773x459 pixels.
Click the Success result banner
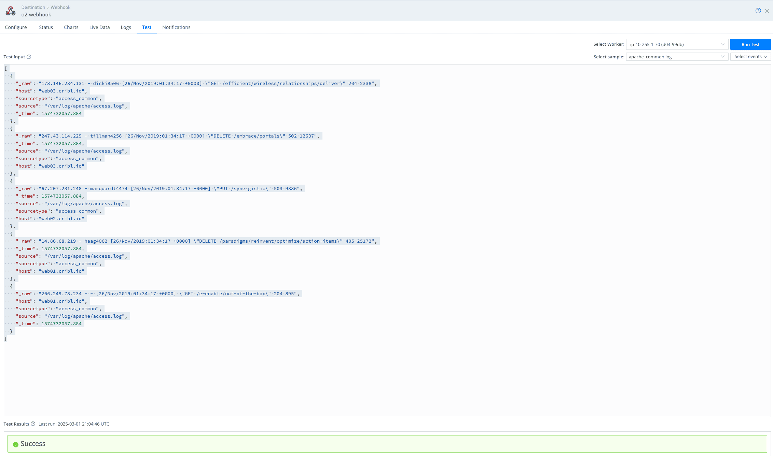(x=387, y=444)
